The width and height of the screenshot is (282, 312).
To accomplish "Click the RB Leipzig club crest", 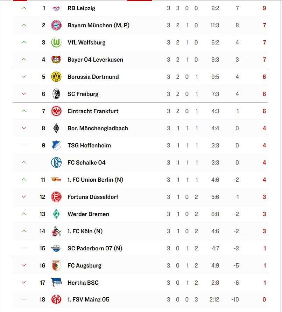I will pyautogui.click(x=56, y=8).
